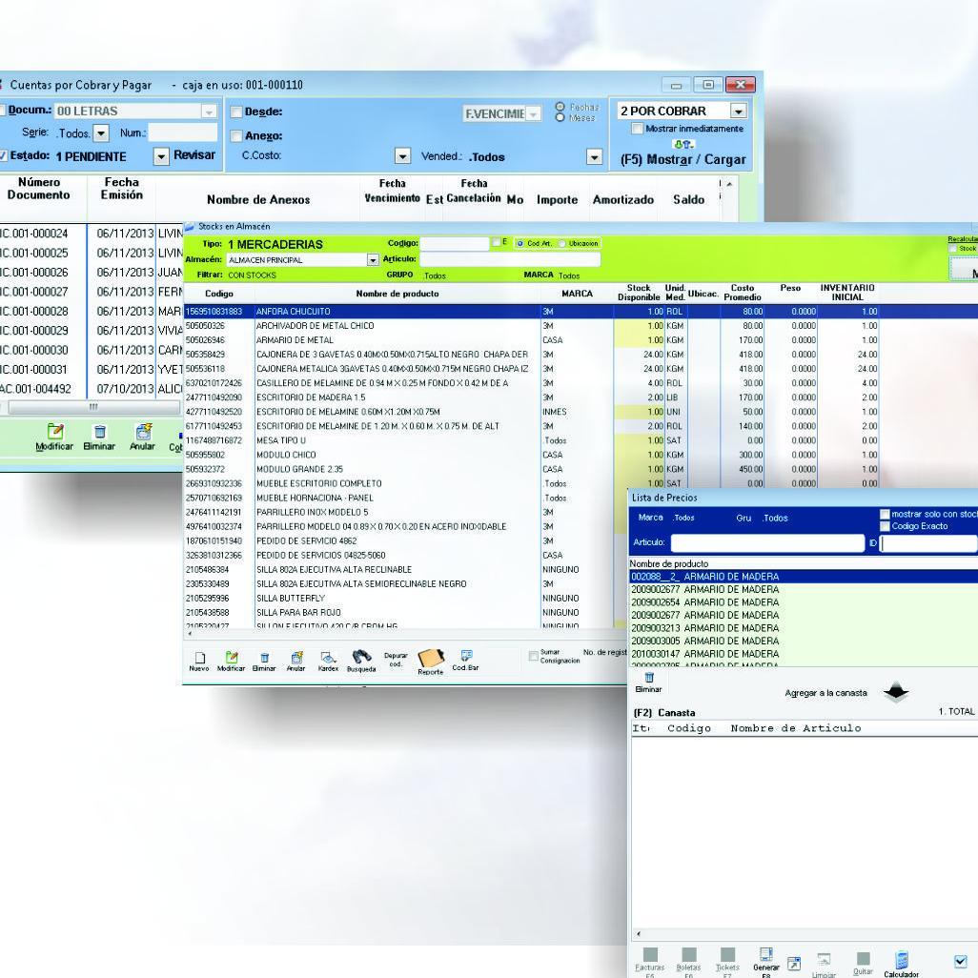Click the Agregar a la canasta label
The image size is (978, 978).
pyautogui.click(x=825, y=693)
